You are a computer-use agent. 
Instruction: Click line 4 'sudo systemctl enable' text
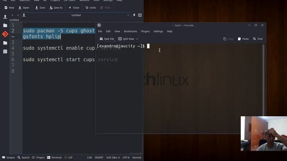click(53, 48)
